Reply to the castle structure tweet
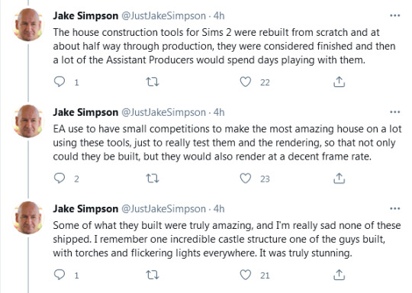412x293 pixels. click(x=60, y=275)
